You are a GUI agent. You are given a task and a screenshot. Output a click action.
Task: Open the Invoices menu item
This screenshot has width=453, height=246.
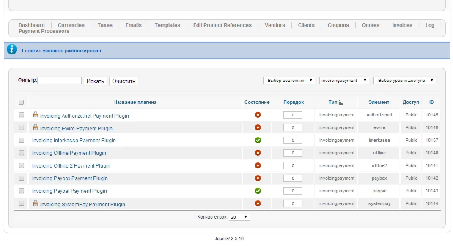pos(402,25)
